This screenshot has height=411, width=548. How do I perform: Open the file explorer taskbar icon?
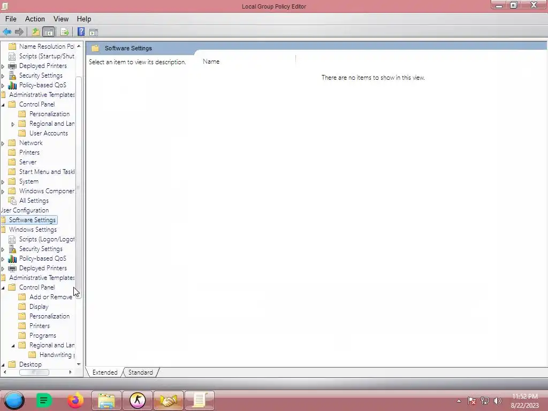click(106, 400)
